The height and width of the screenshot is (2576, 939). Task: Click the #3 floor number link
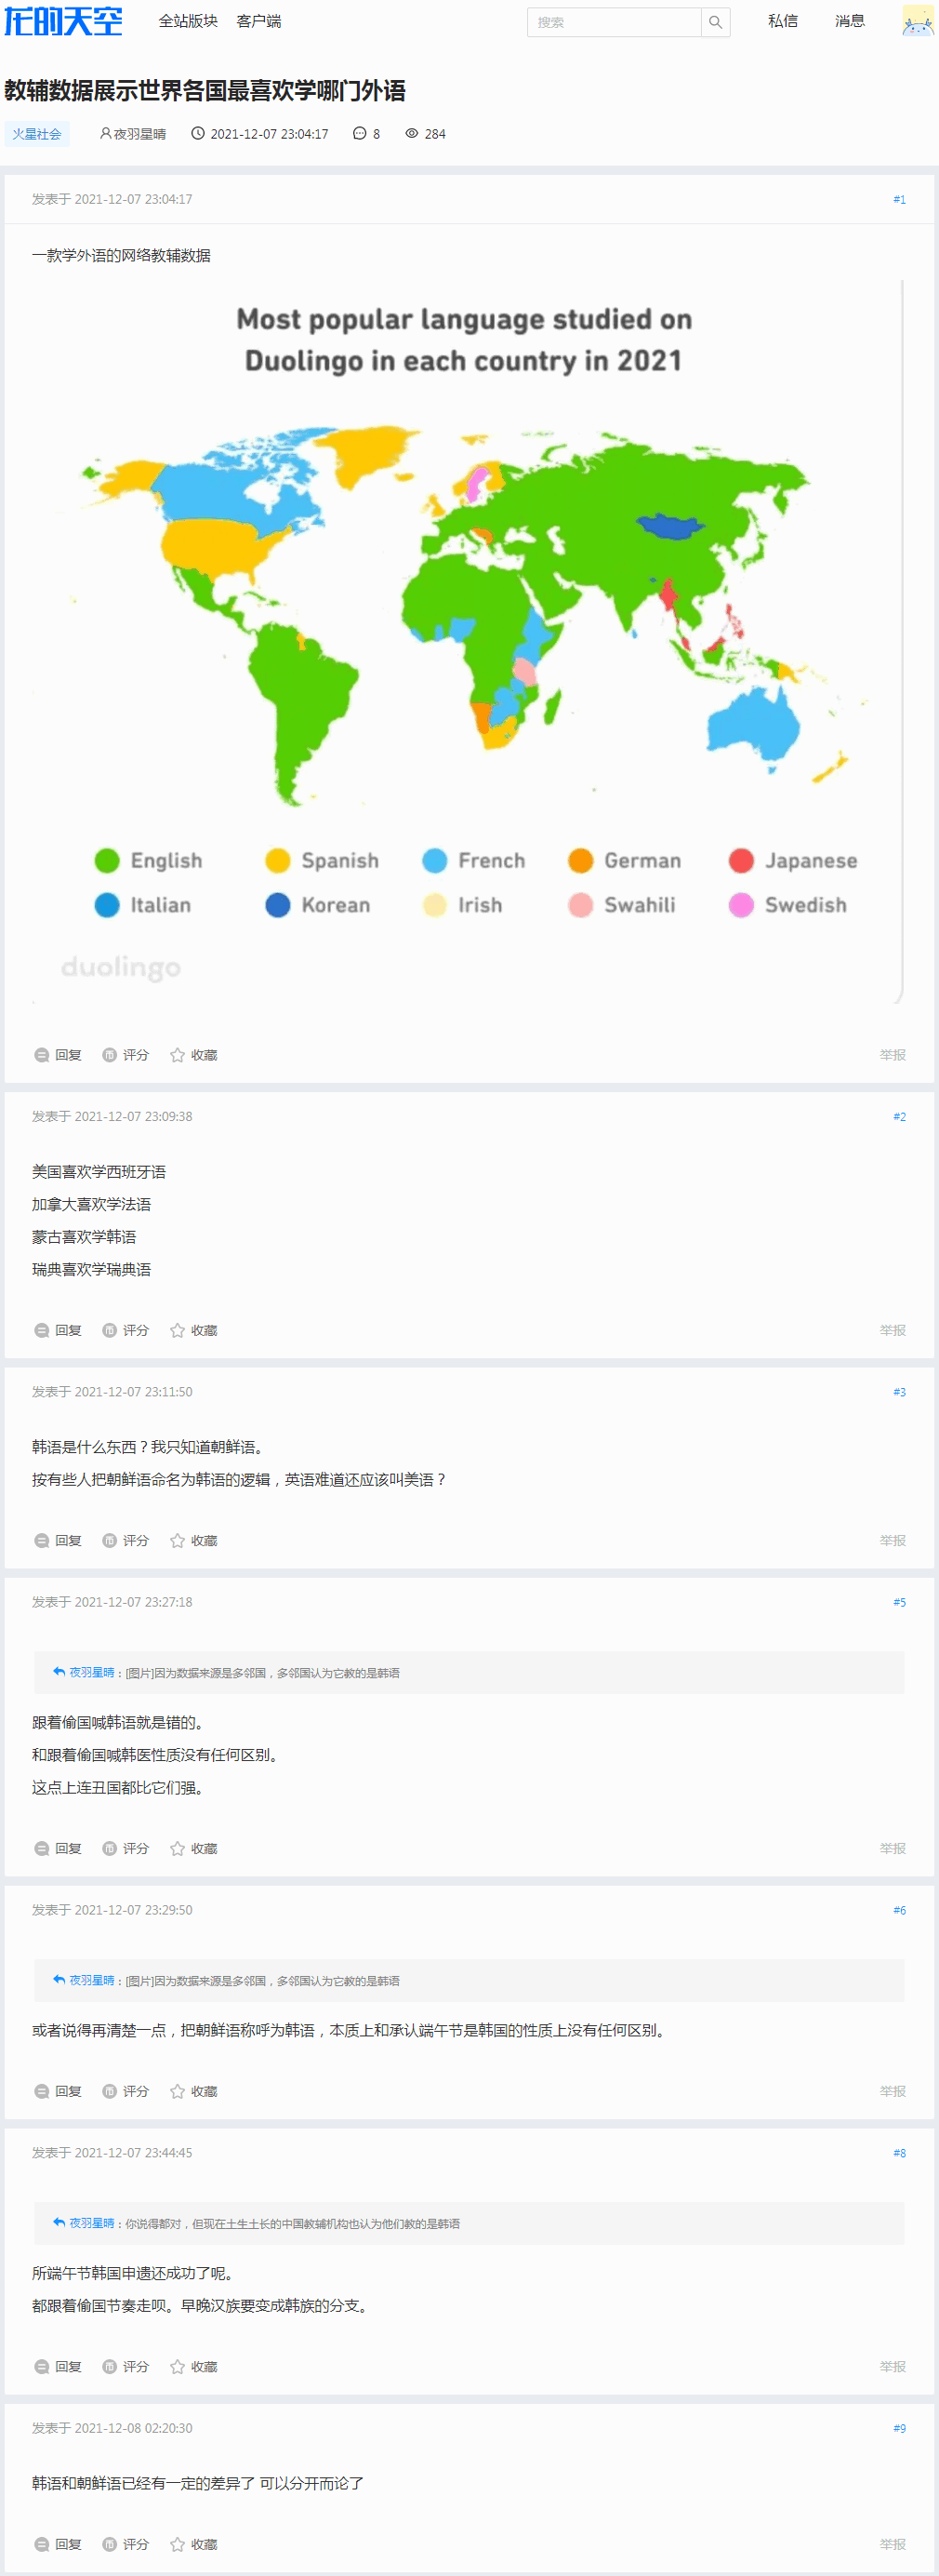pyautogui.click(x=900, y=1392)
